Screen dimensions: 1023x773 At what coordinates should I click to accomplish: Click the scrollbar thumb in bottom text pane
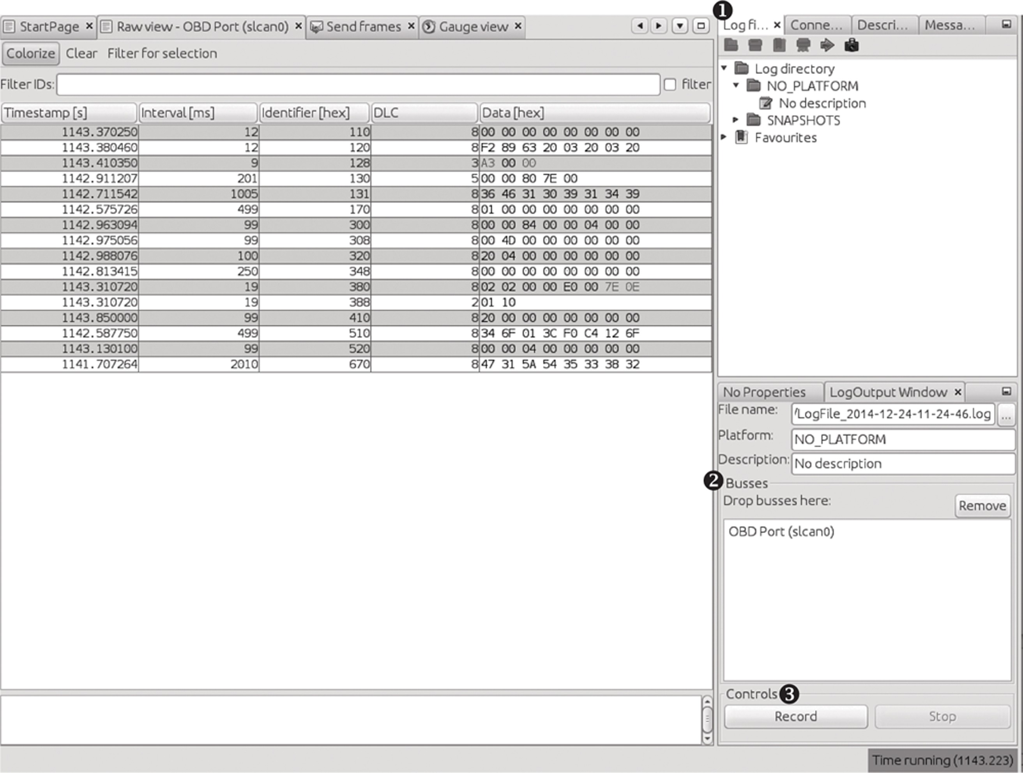(707, 719)
